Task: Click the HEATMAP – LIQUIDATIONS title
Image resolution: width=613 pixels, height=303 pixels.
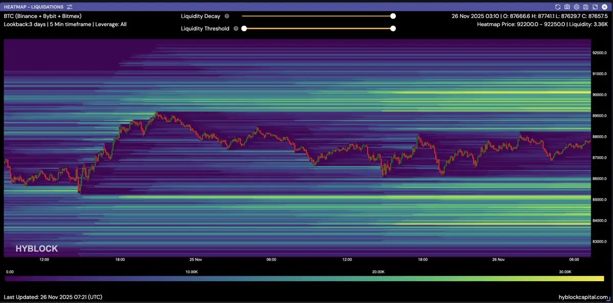Action: [34, 7]
